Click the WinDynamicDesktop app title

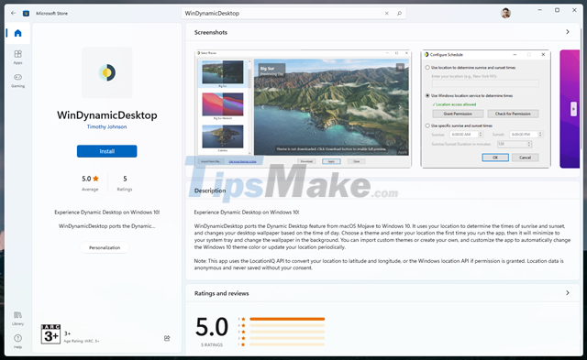point(107,115)
